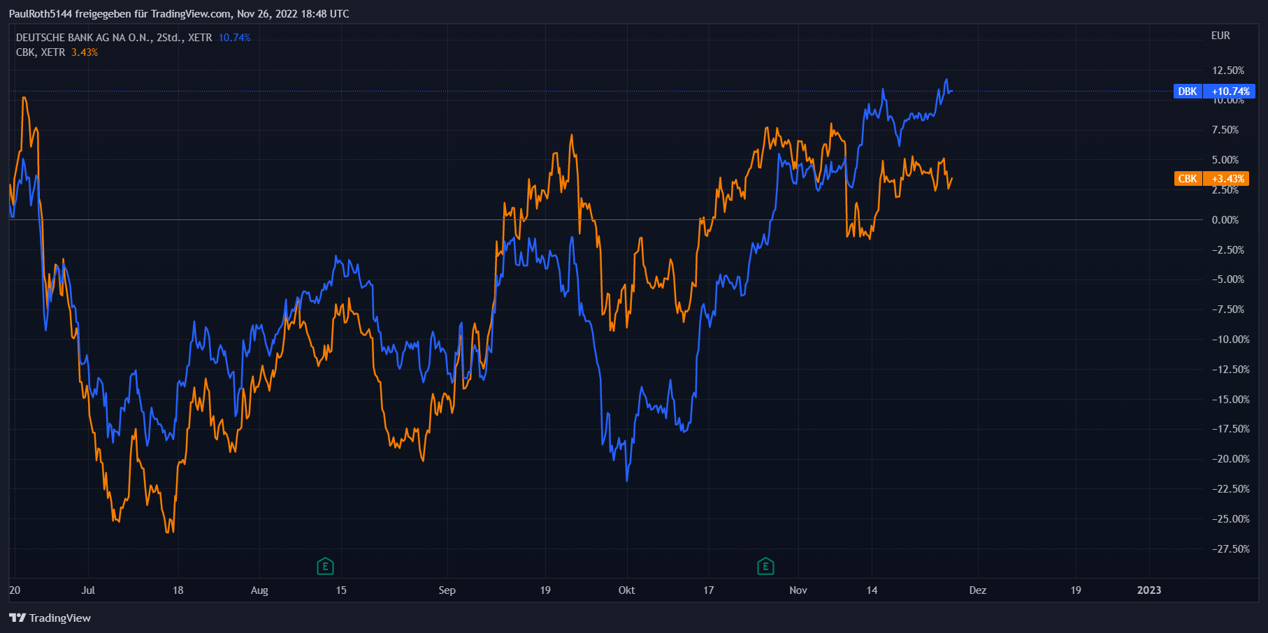The width and height of the screenshot is (1268, 633).
Task: Click the Okt label on time axis
Action: [x=627, y=590]
